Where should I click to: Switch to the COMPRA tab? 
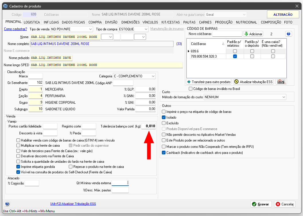tap(95, 22)
